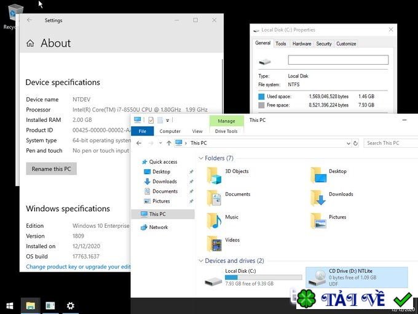The image size is (418, 314).
Task: Click the device name NTDEV
Action: coord(82,100)
